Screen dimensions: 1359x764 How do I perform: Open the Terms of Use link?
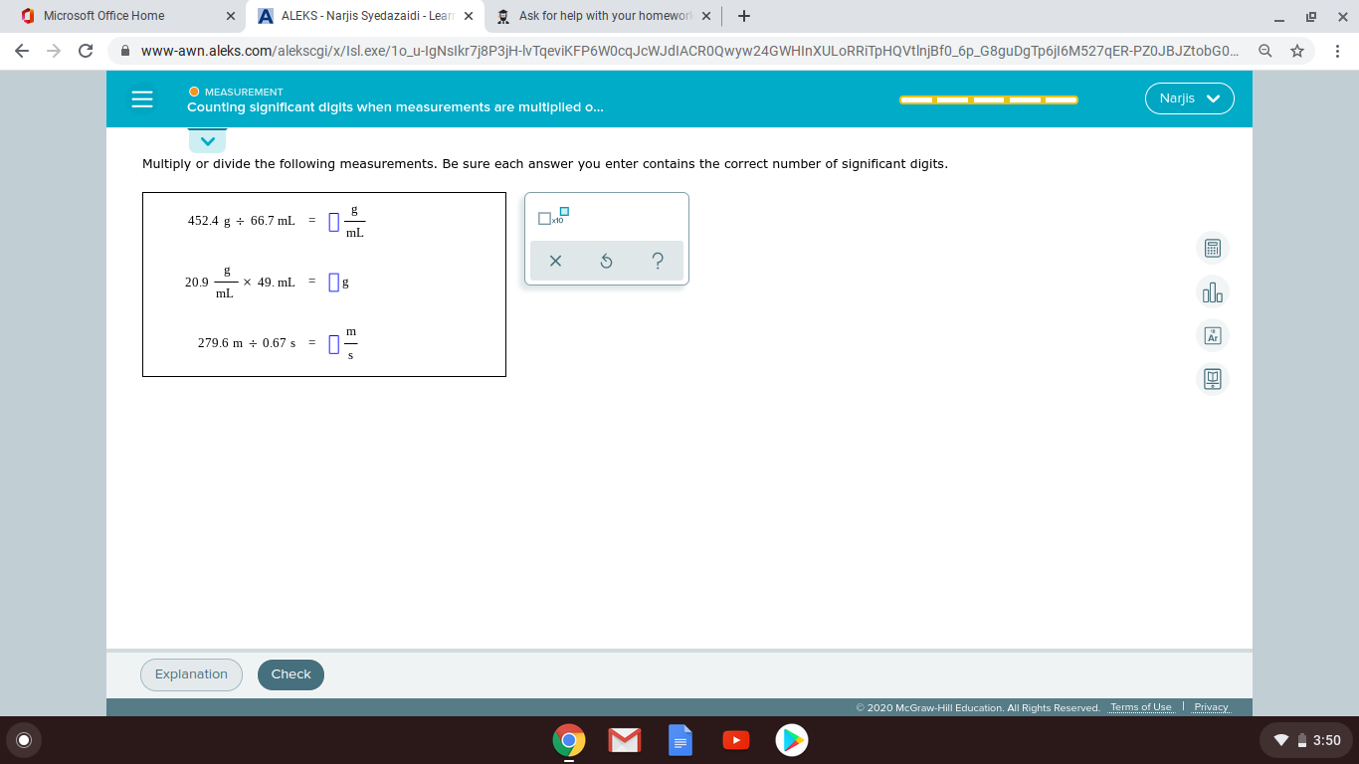click(x=1140, y=707)
